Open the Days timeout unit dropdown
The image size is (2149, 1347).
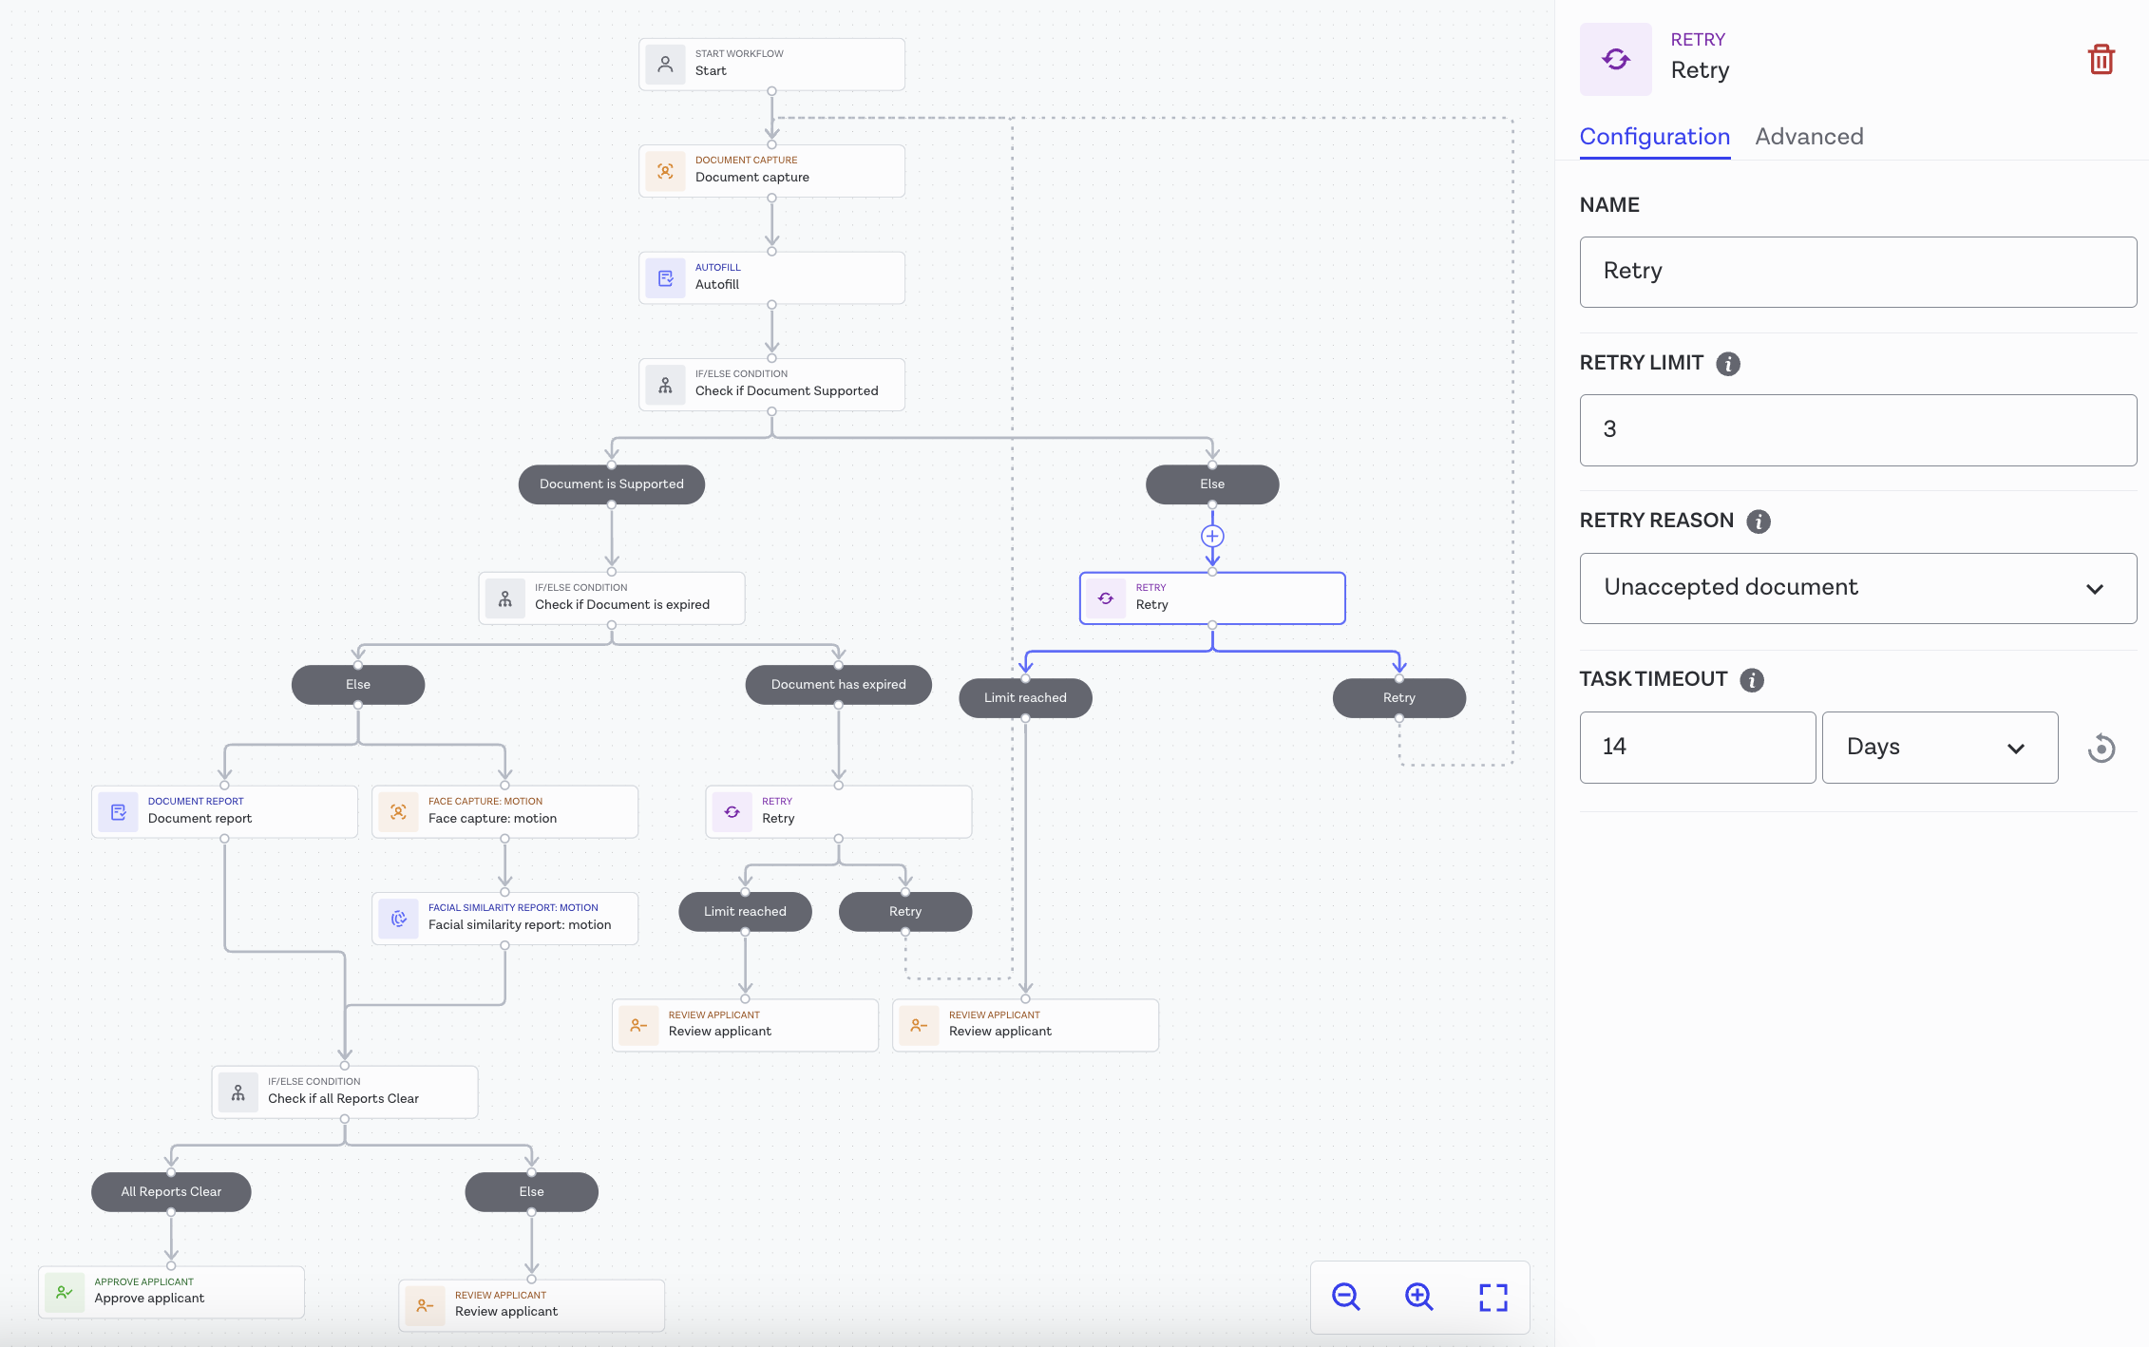(1939, 748)
